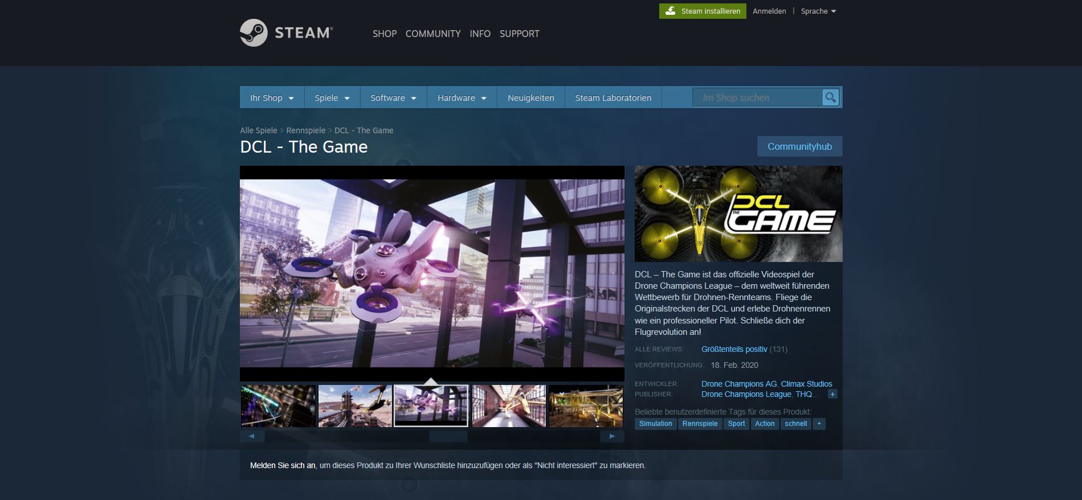Viewport: 1082px width, 500px height.
Task: Click the Melden Sie sich an link
Action: tap(283, 465)
